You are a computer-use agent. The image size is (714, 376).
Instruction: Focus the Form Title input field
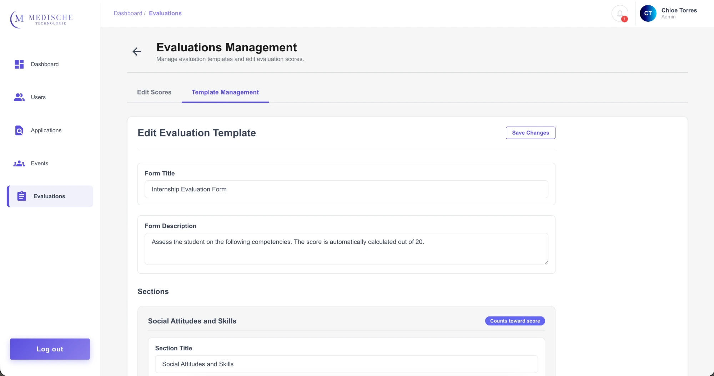pyautogui.click(x=346, y=189)
